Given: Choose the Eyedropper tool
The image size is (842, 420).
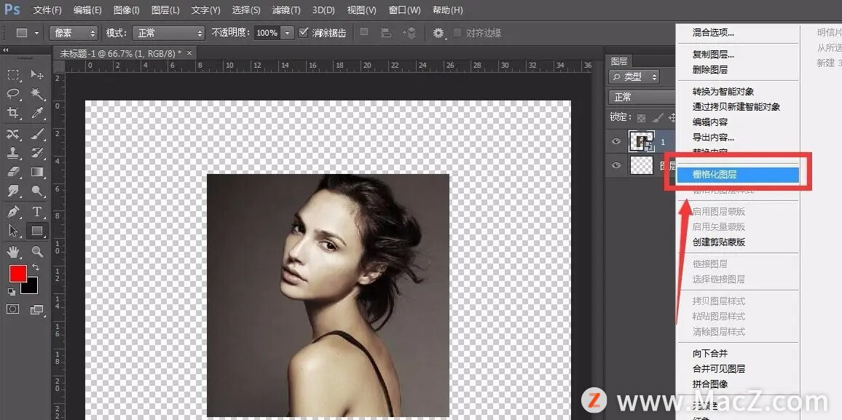Looking at the screenshot, I should click(37, 113).
